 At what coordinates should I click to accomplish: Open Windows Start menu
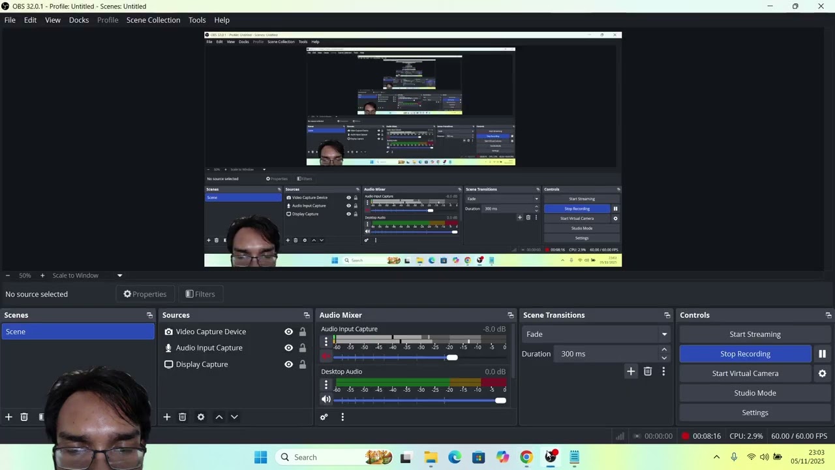pyautogui.click(x=260, y=457)
